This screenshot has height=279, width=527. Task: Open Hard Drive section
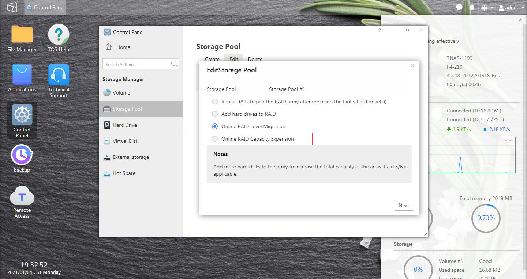pyautogui.click(x=141, y=125)
